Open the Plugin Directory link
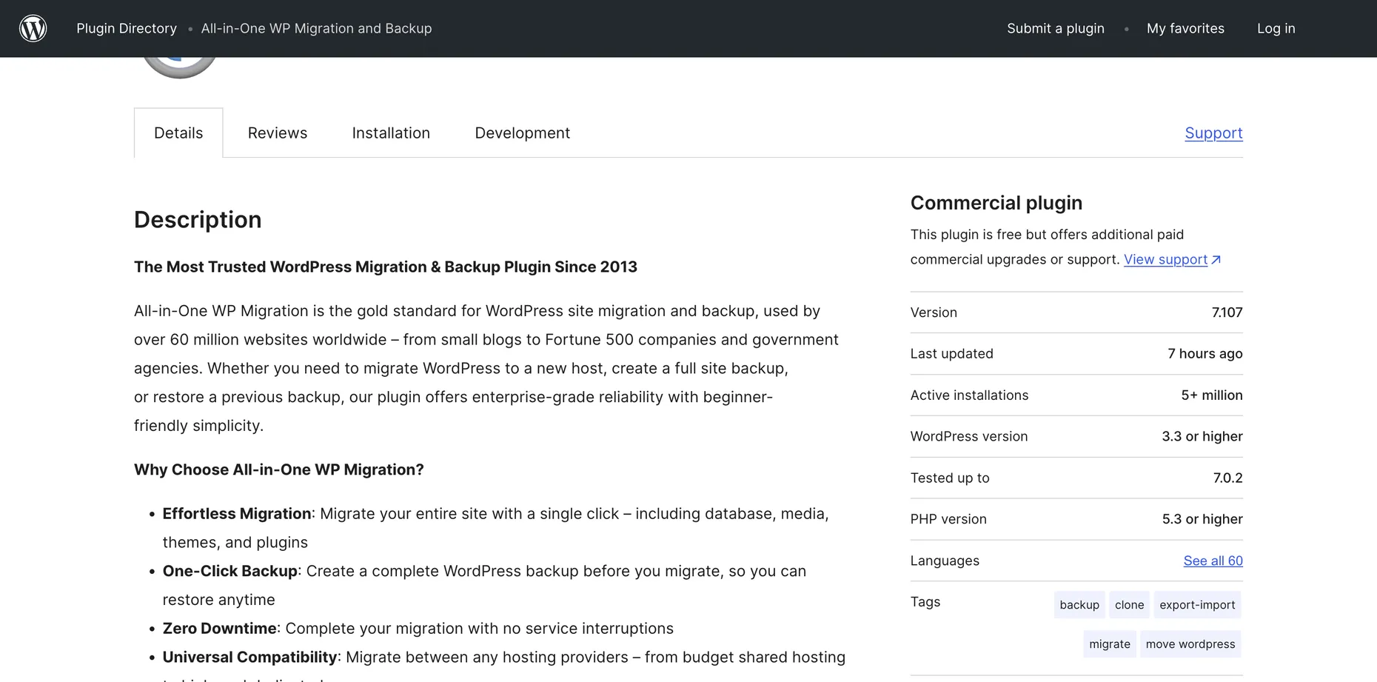 [x=127, y=28]
